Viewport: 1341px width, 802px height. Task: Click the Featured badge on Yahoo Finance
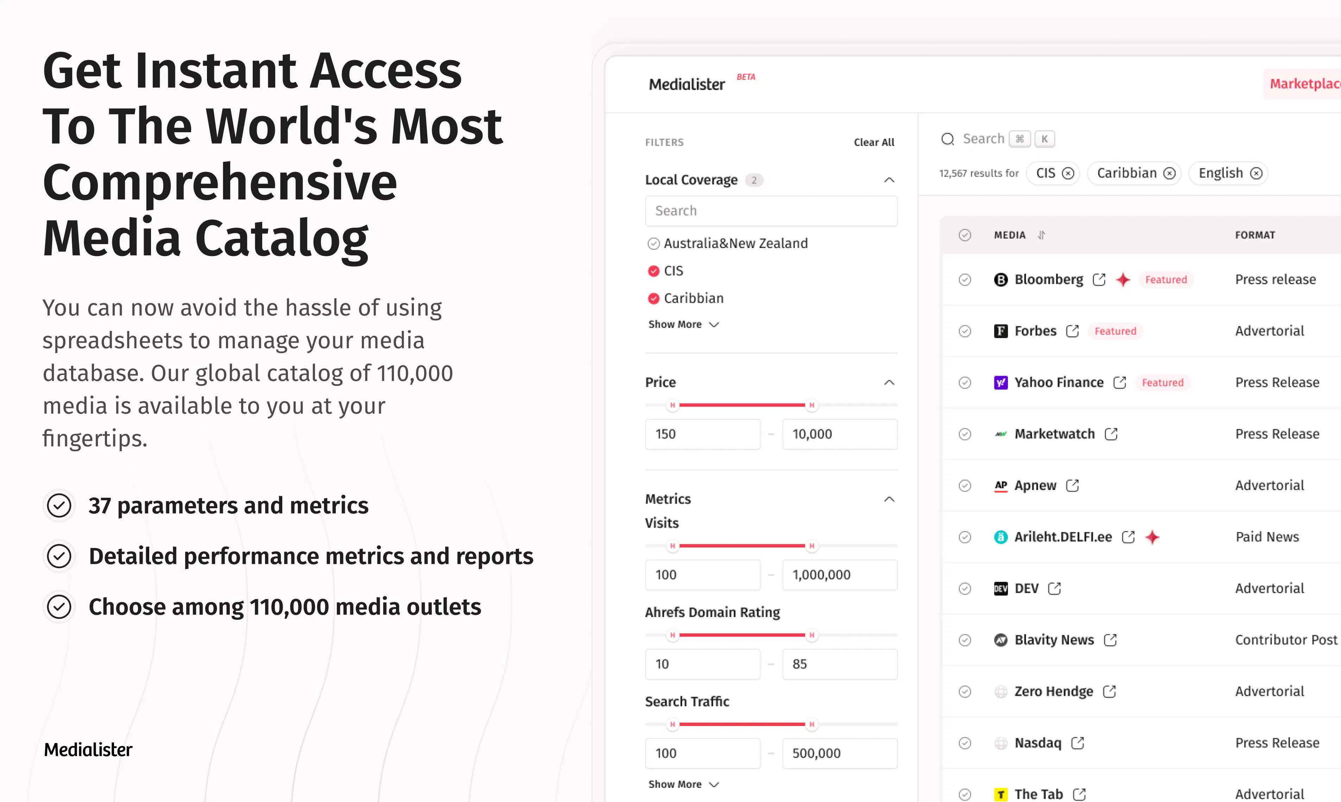coord(1163,383)
